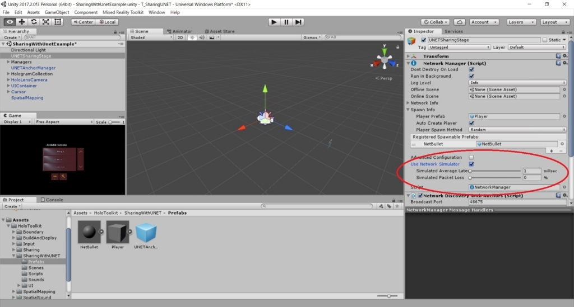
Task: Select the Rect transform tool
Action: pos(58,22)
